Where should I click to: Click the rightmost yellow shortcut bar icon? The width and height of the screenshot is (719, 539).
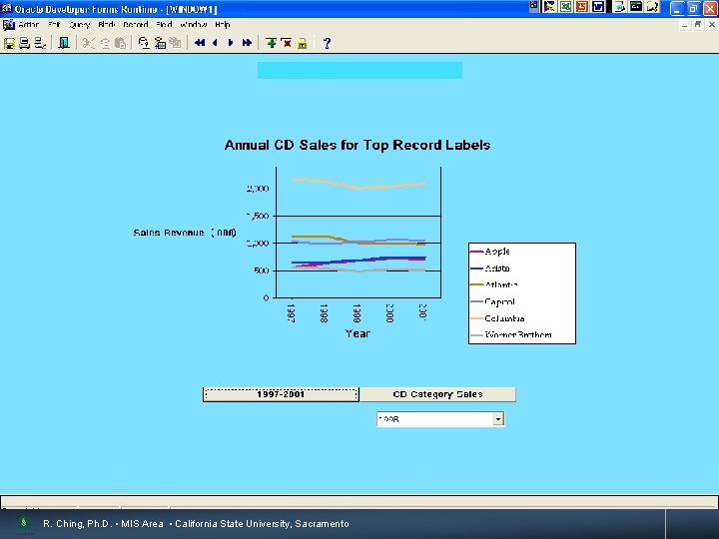[x=652, y=6]
